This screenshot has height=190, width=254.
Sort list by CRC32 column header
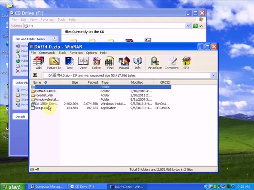tap(162, 82)
